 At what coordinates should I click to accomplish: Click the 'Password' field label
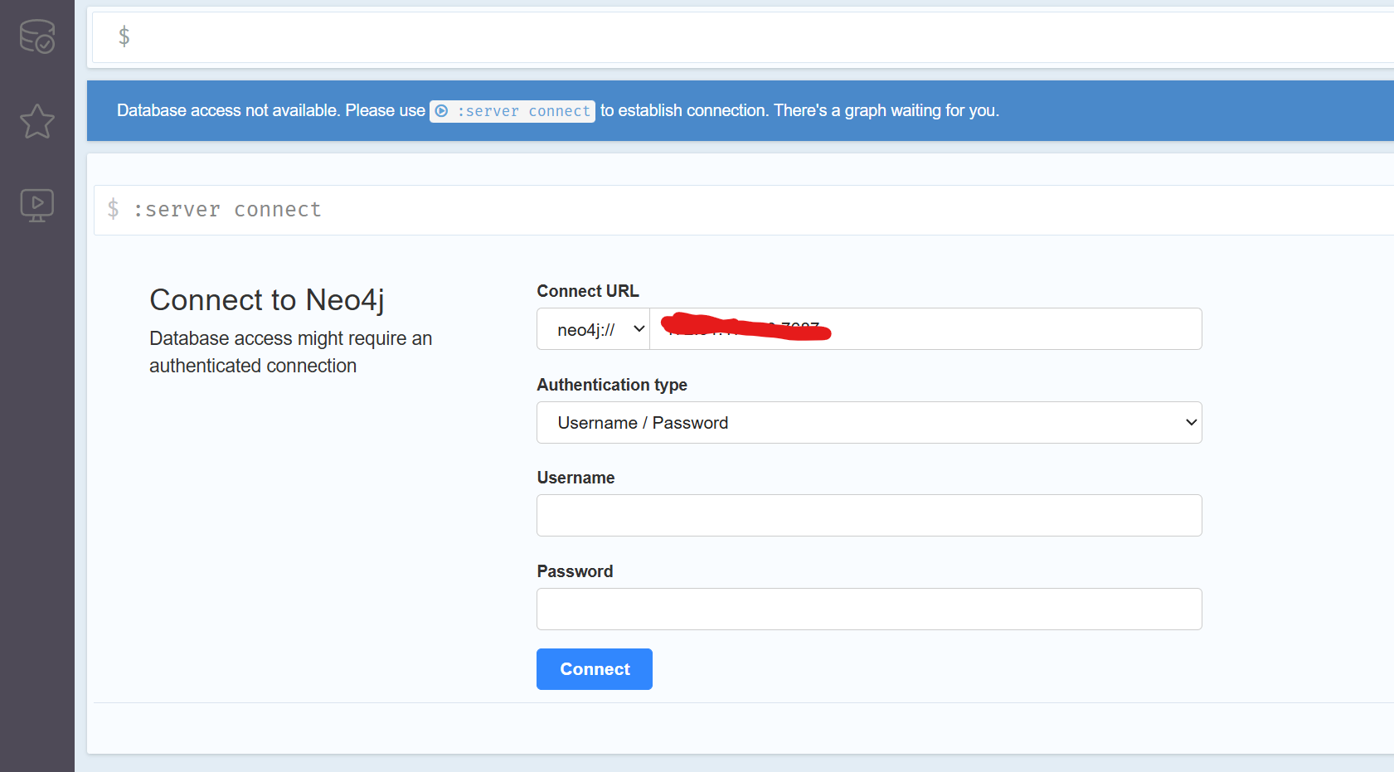[x=575, y=571]
